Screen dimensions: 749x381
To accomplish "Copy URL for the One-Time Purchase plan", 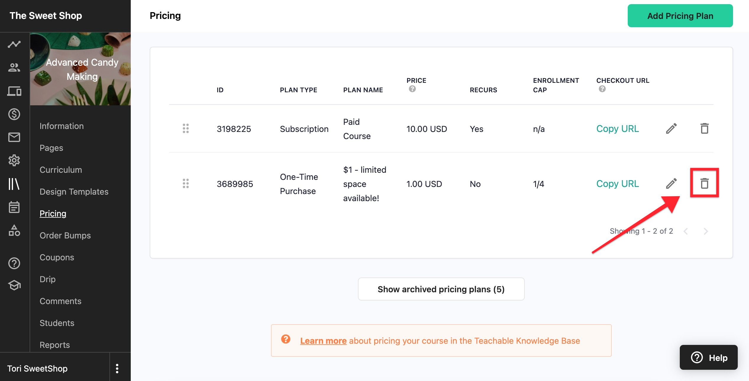I will point(618,183).
